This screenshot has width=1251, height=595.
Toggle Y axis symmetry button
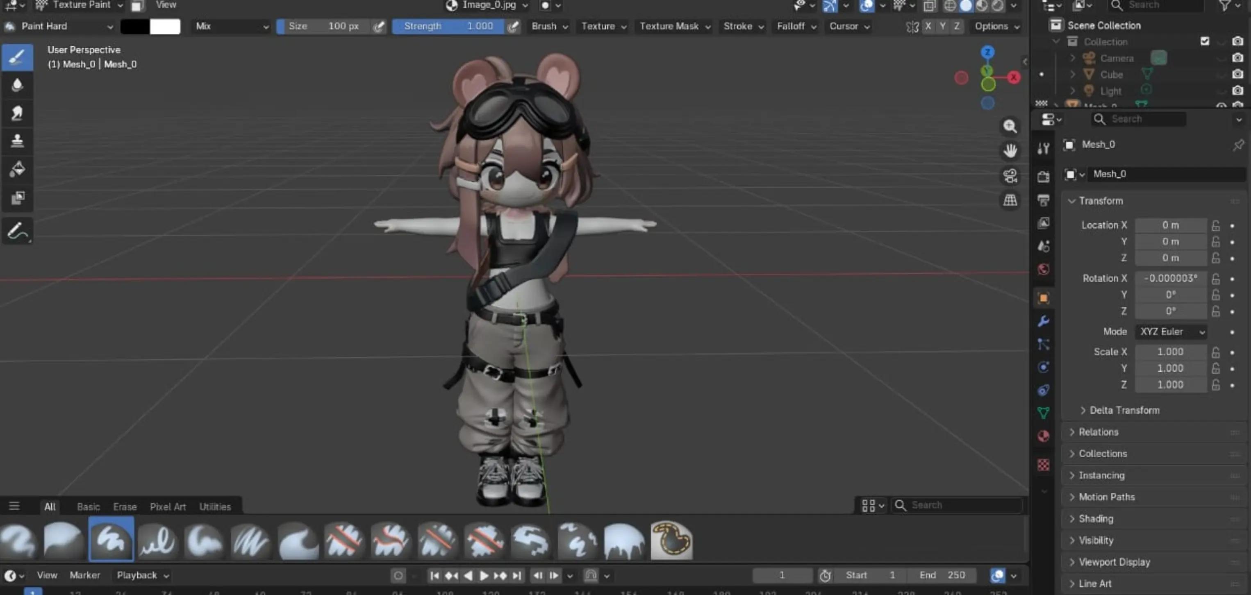coord(943,26)
